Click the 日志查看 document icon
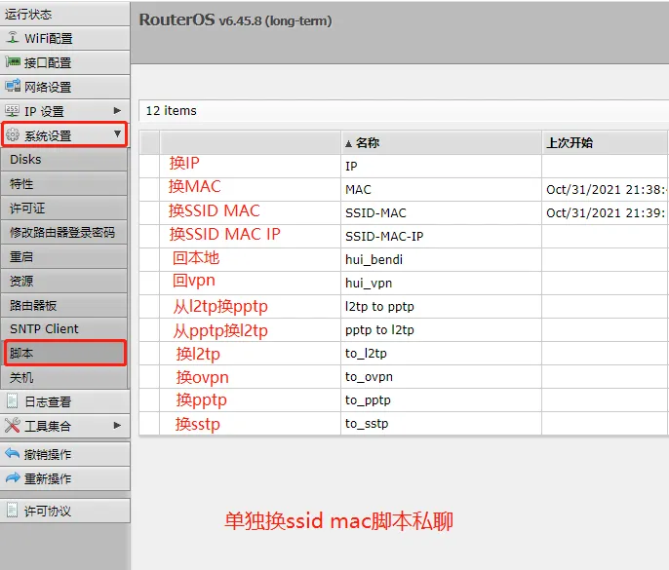The width and height of the screenshot is (669, 570). (x=13, y=400)
